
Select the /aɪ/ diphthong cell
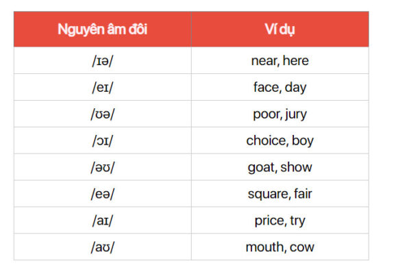pyautogui.click(x=102, y=221)
